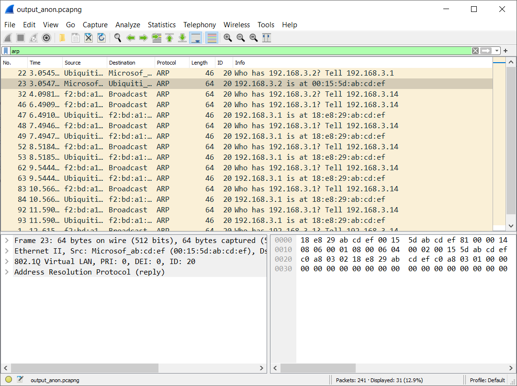Find a packet with magnifier icon
The height and width of the screenshot is (386, 517).
pyautogui.click(x=118, y=38)
